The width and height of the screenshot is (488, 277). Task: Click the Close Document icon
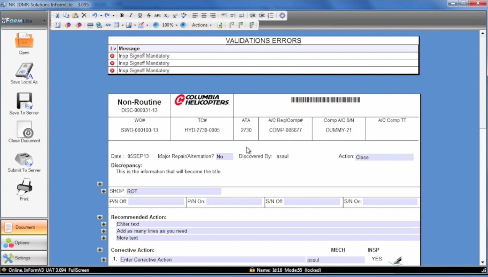coord(24,130)
